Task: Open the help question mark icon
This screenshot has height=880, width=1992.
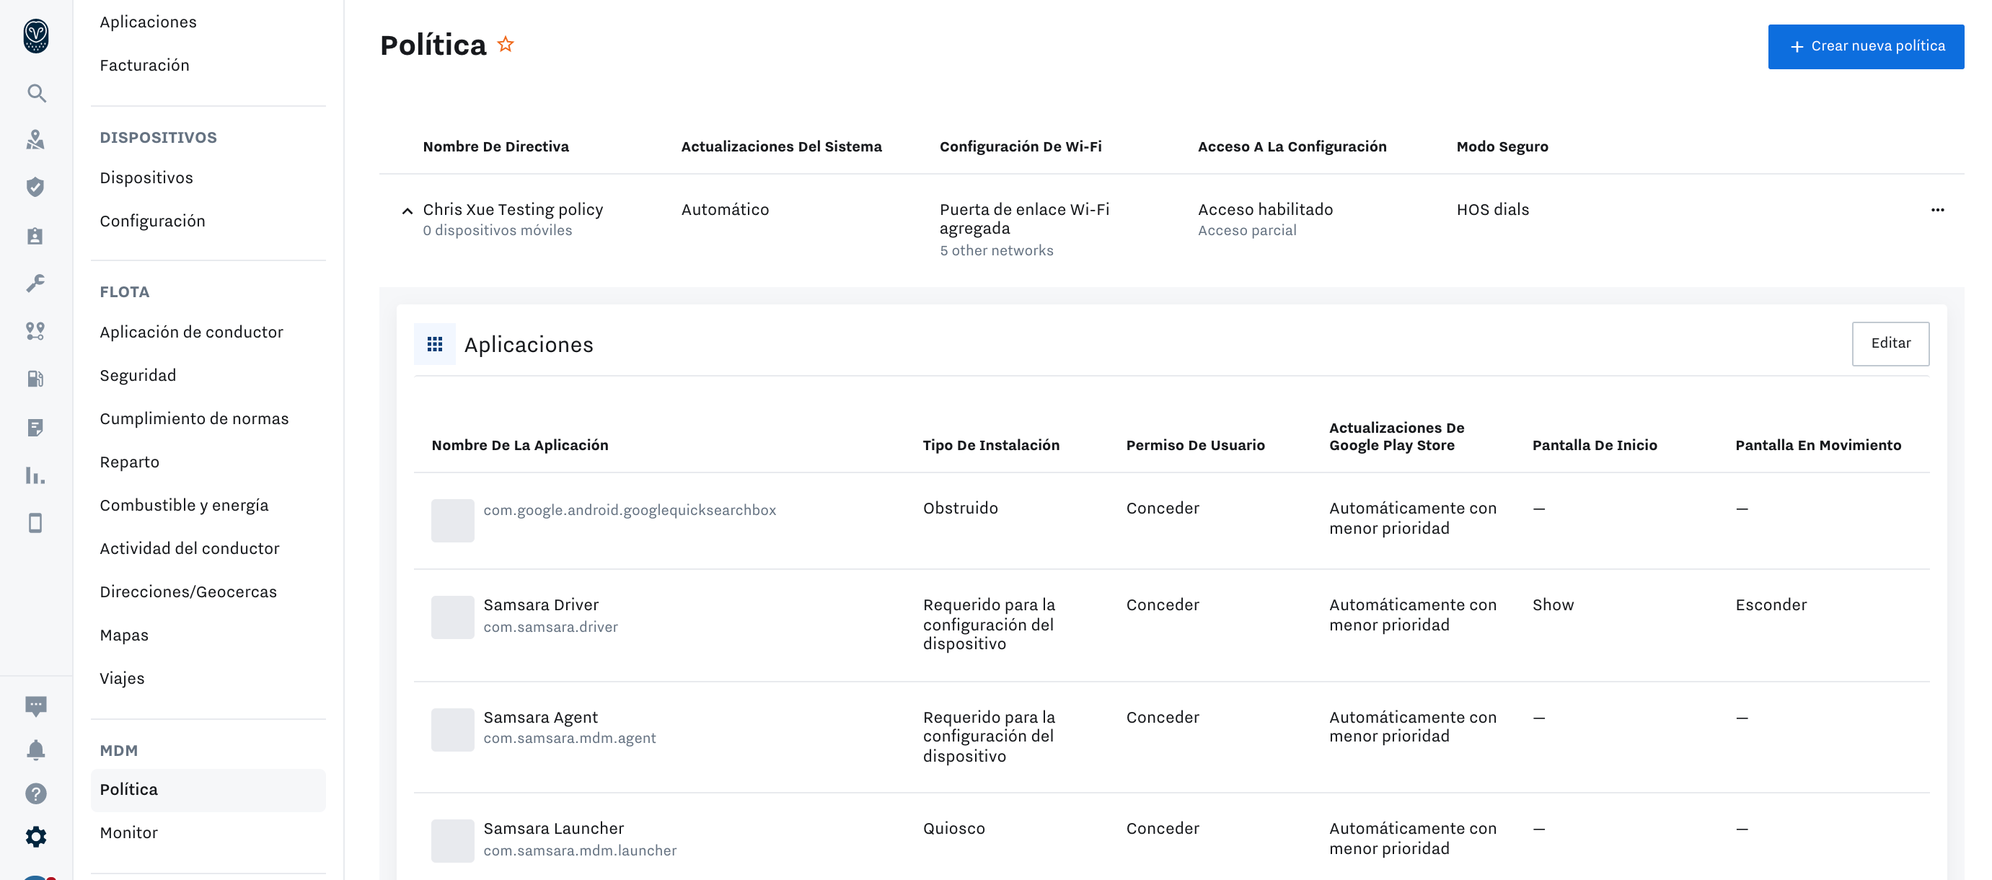Action: click(35, 793)
